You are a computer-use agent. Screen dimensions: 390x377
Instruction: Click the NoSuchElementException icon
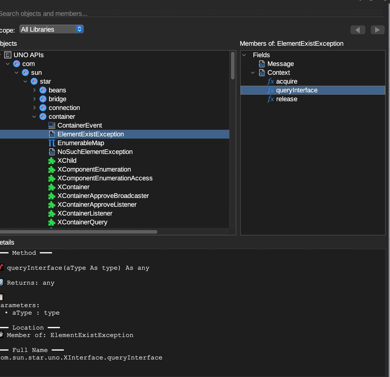[x=52, y=152]
